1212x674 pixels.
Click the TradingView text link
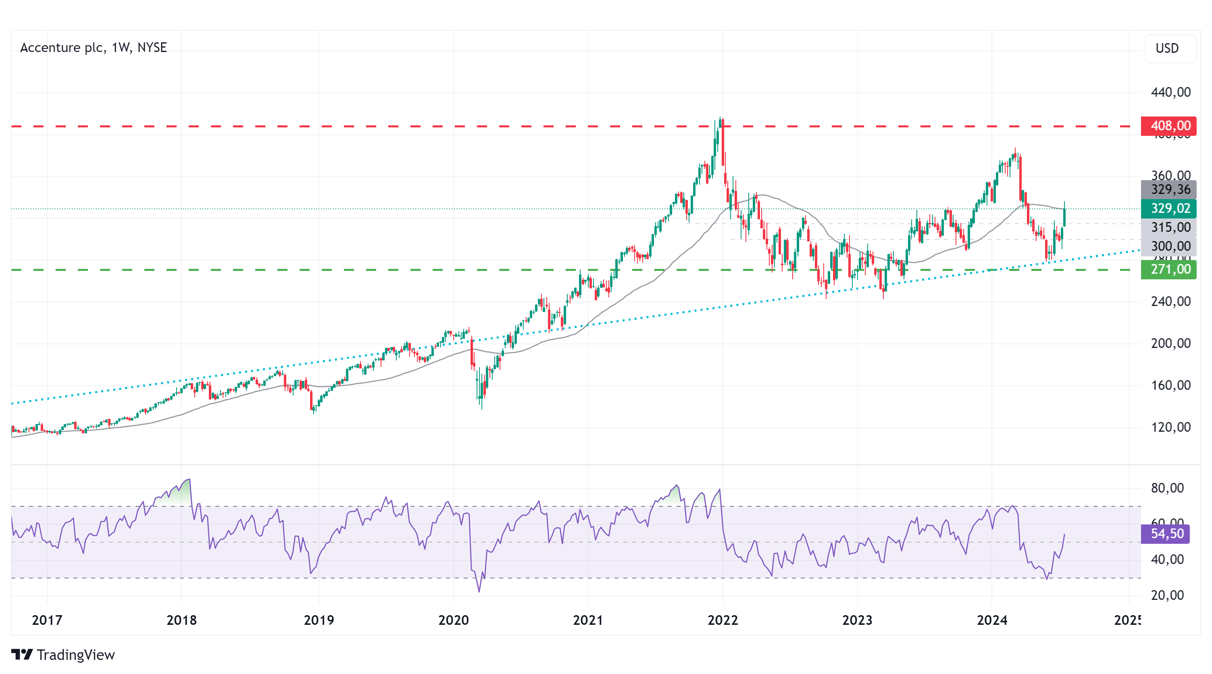[x=76, y=655]
